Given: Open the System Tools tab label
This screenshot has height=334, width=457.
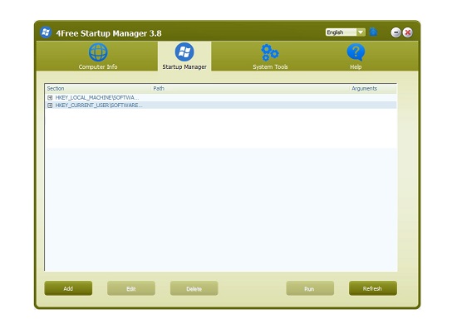Looking at the screenshot, I should [x=270, y=66].
